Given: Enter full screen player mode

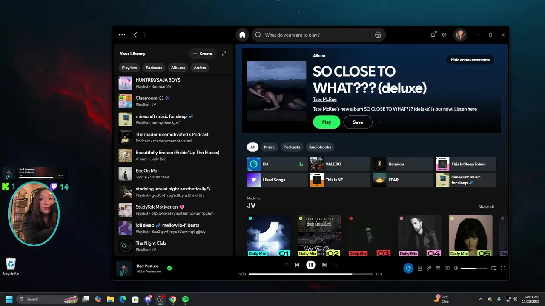Looking at the screenshot, I should pos(503,268).
